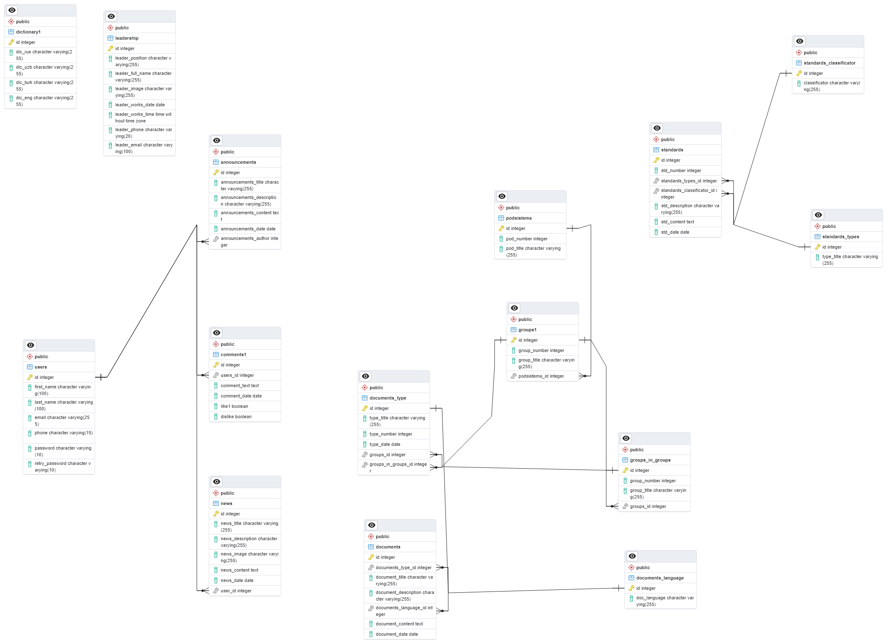Click foreign key icon of announcements_author

pos(216,239)
